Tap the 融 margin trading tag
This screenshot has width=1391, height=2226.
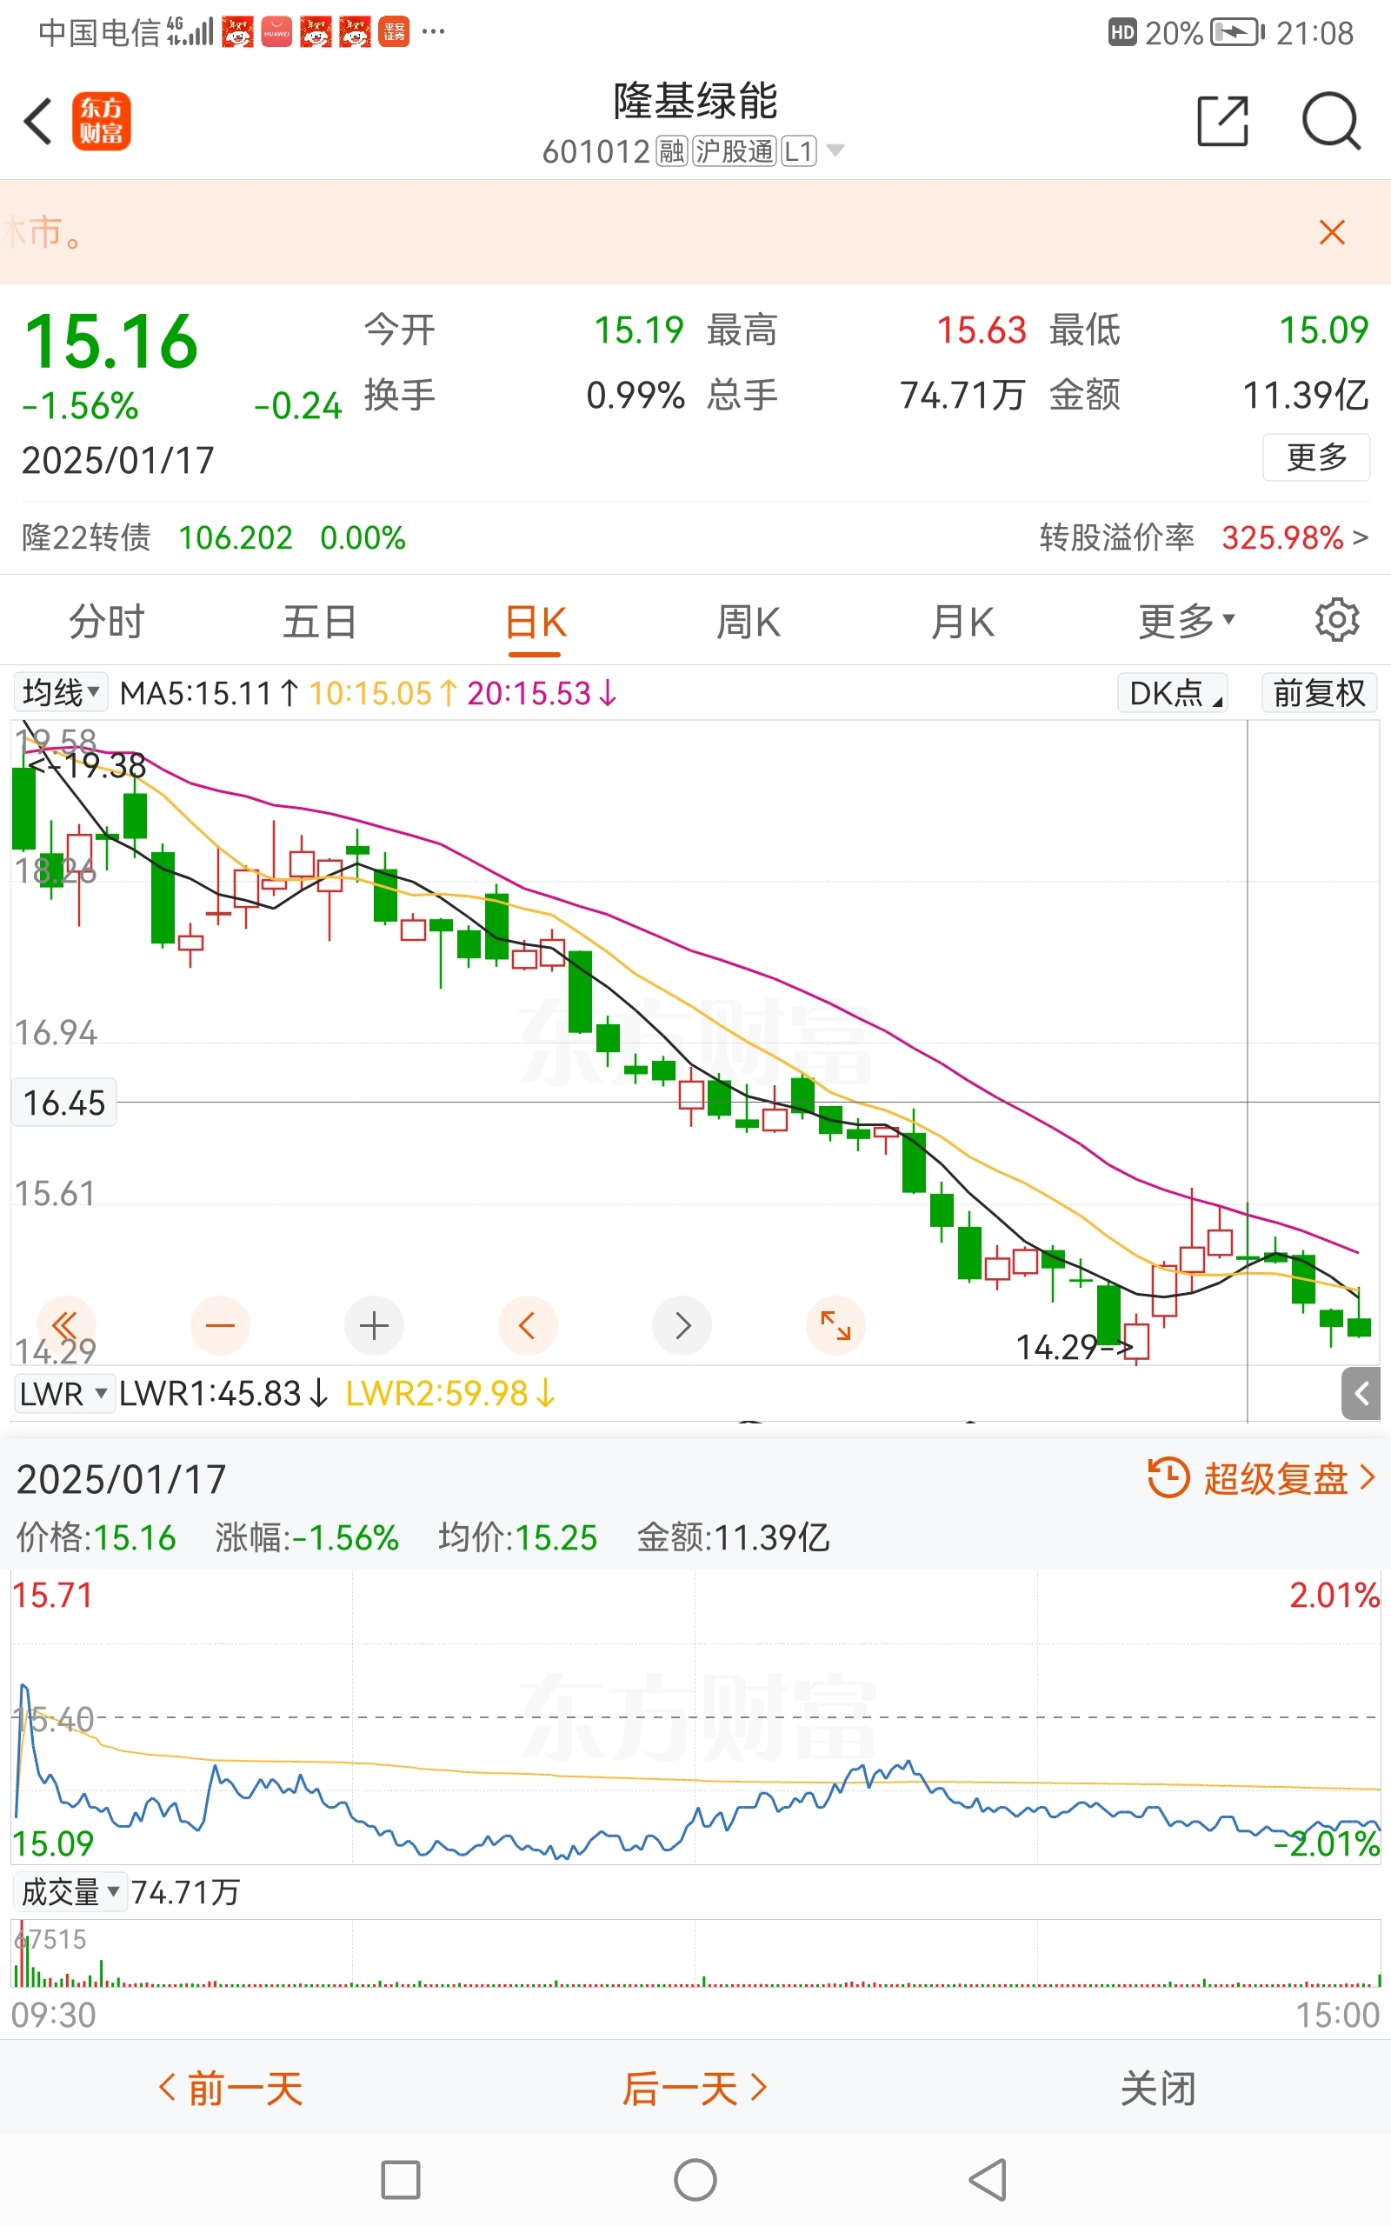tap(671, 150)
